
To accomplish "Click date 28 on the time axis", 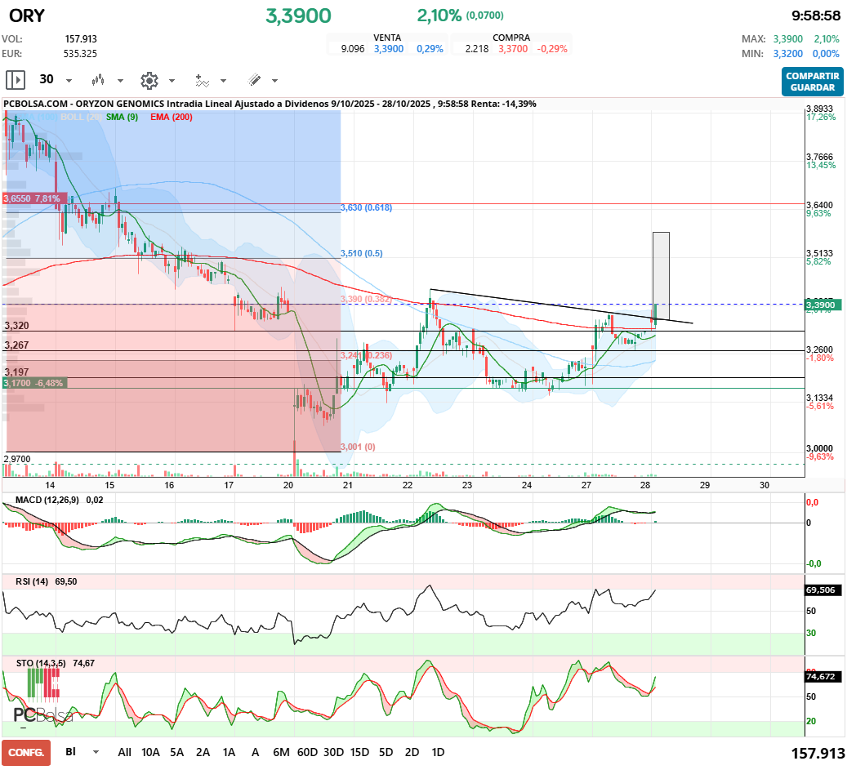I will (x=645, y=485).
